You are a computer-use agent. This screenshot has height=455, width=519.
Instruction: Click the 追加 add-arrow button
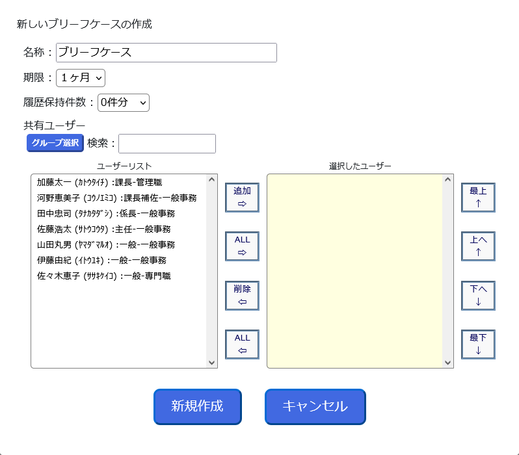click(242, 197)
